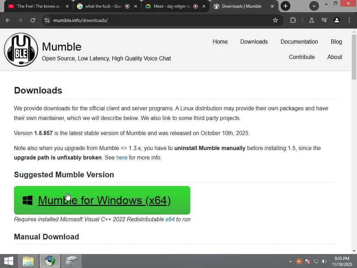Click the 'Manual Download' heading
The image size is (357, 268).
[46, 237]
